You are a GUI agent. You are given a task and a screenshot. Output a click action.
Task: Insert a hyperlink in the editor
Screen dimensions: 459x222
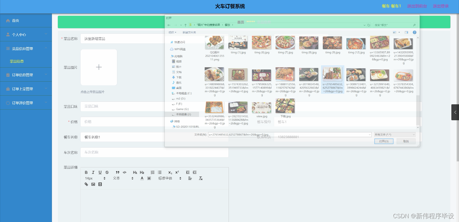pyautogui.click(x=86, y=184)
